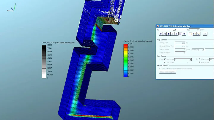Click the record animation button
Viewport: 214px width, 120px height.
click(x=172, y=34)
